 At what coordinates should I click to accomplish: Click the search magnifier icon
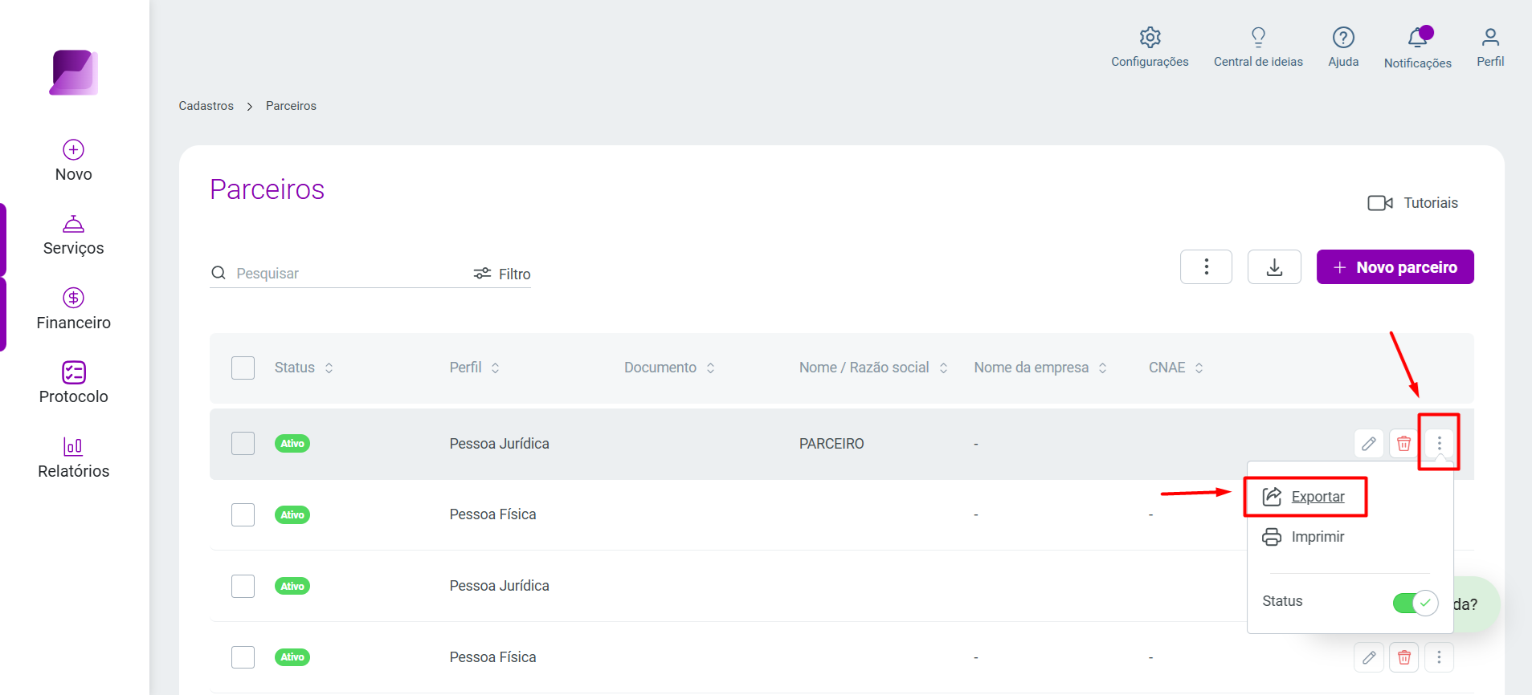point(219,274)
